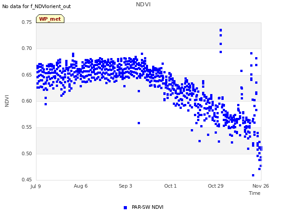Click the highest data point near 0.735
The height and width of the screenshot is (216, 288).
pos(221,30)
